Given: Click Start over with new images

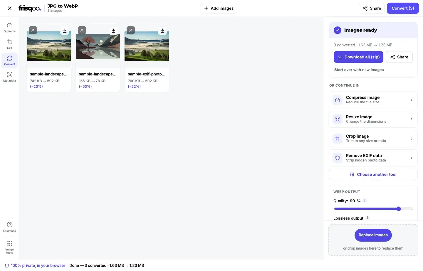Looking at the screenshot, I should click(359, 70).
